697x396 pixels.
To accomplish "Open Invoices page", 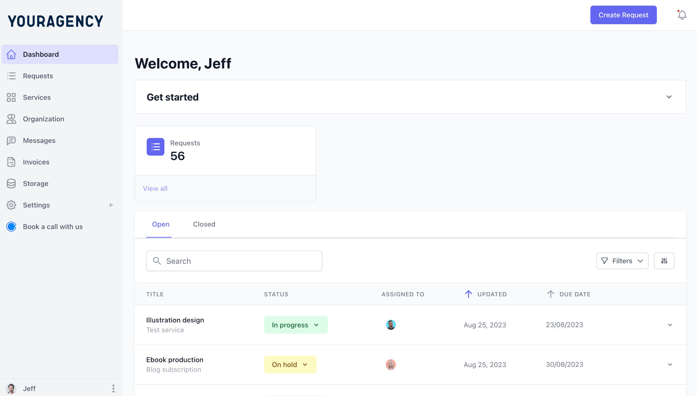I will pyautogui.click(x=36, y=162).
